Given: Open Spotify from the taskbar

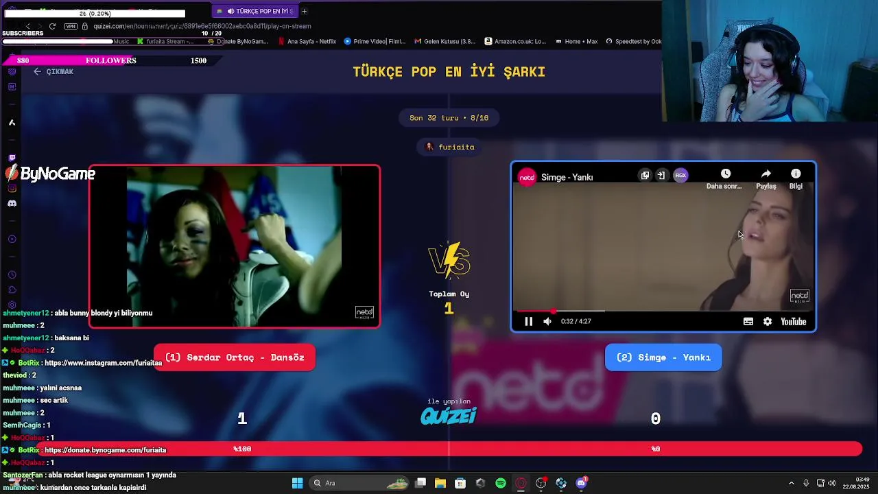Looking at the screenshot, I should (x=501, y=483).
